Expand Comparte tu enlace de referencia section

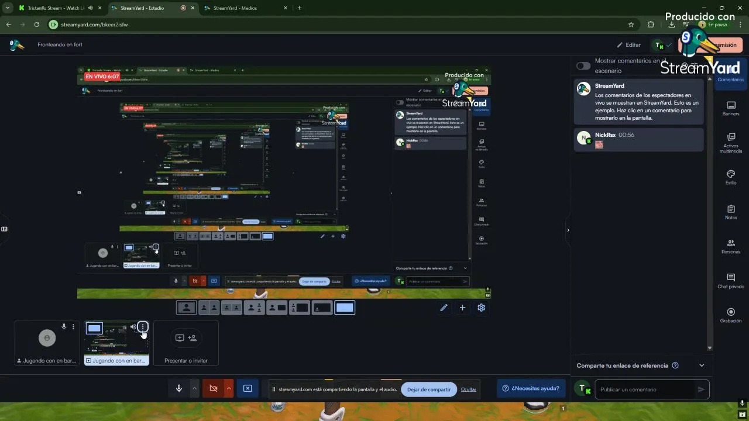click(x=702, y=365)
